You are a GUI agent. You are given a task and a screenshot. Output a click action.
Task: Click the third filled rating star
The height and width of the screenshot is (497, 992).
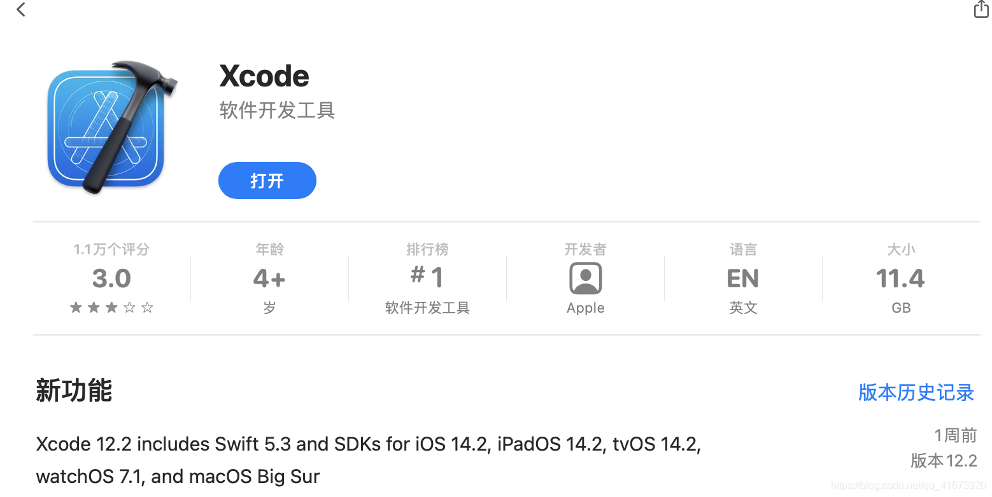(111, 307)
